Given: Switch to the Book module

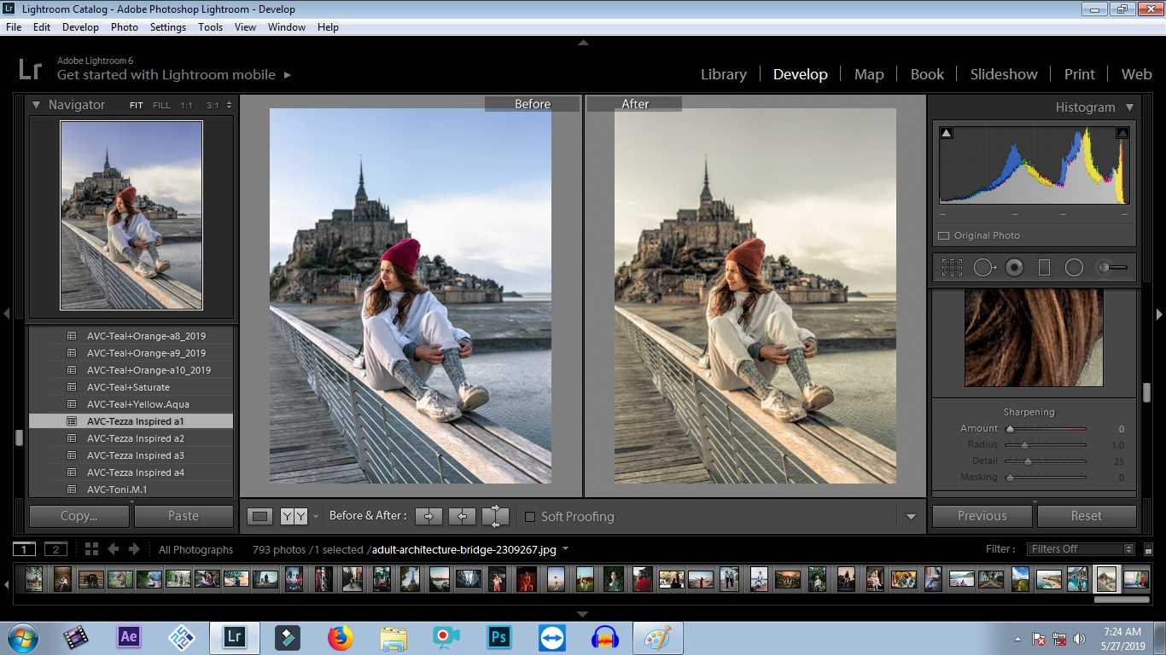Looking at the screenshot, I should coord(927,74).
